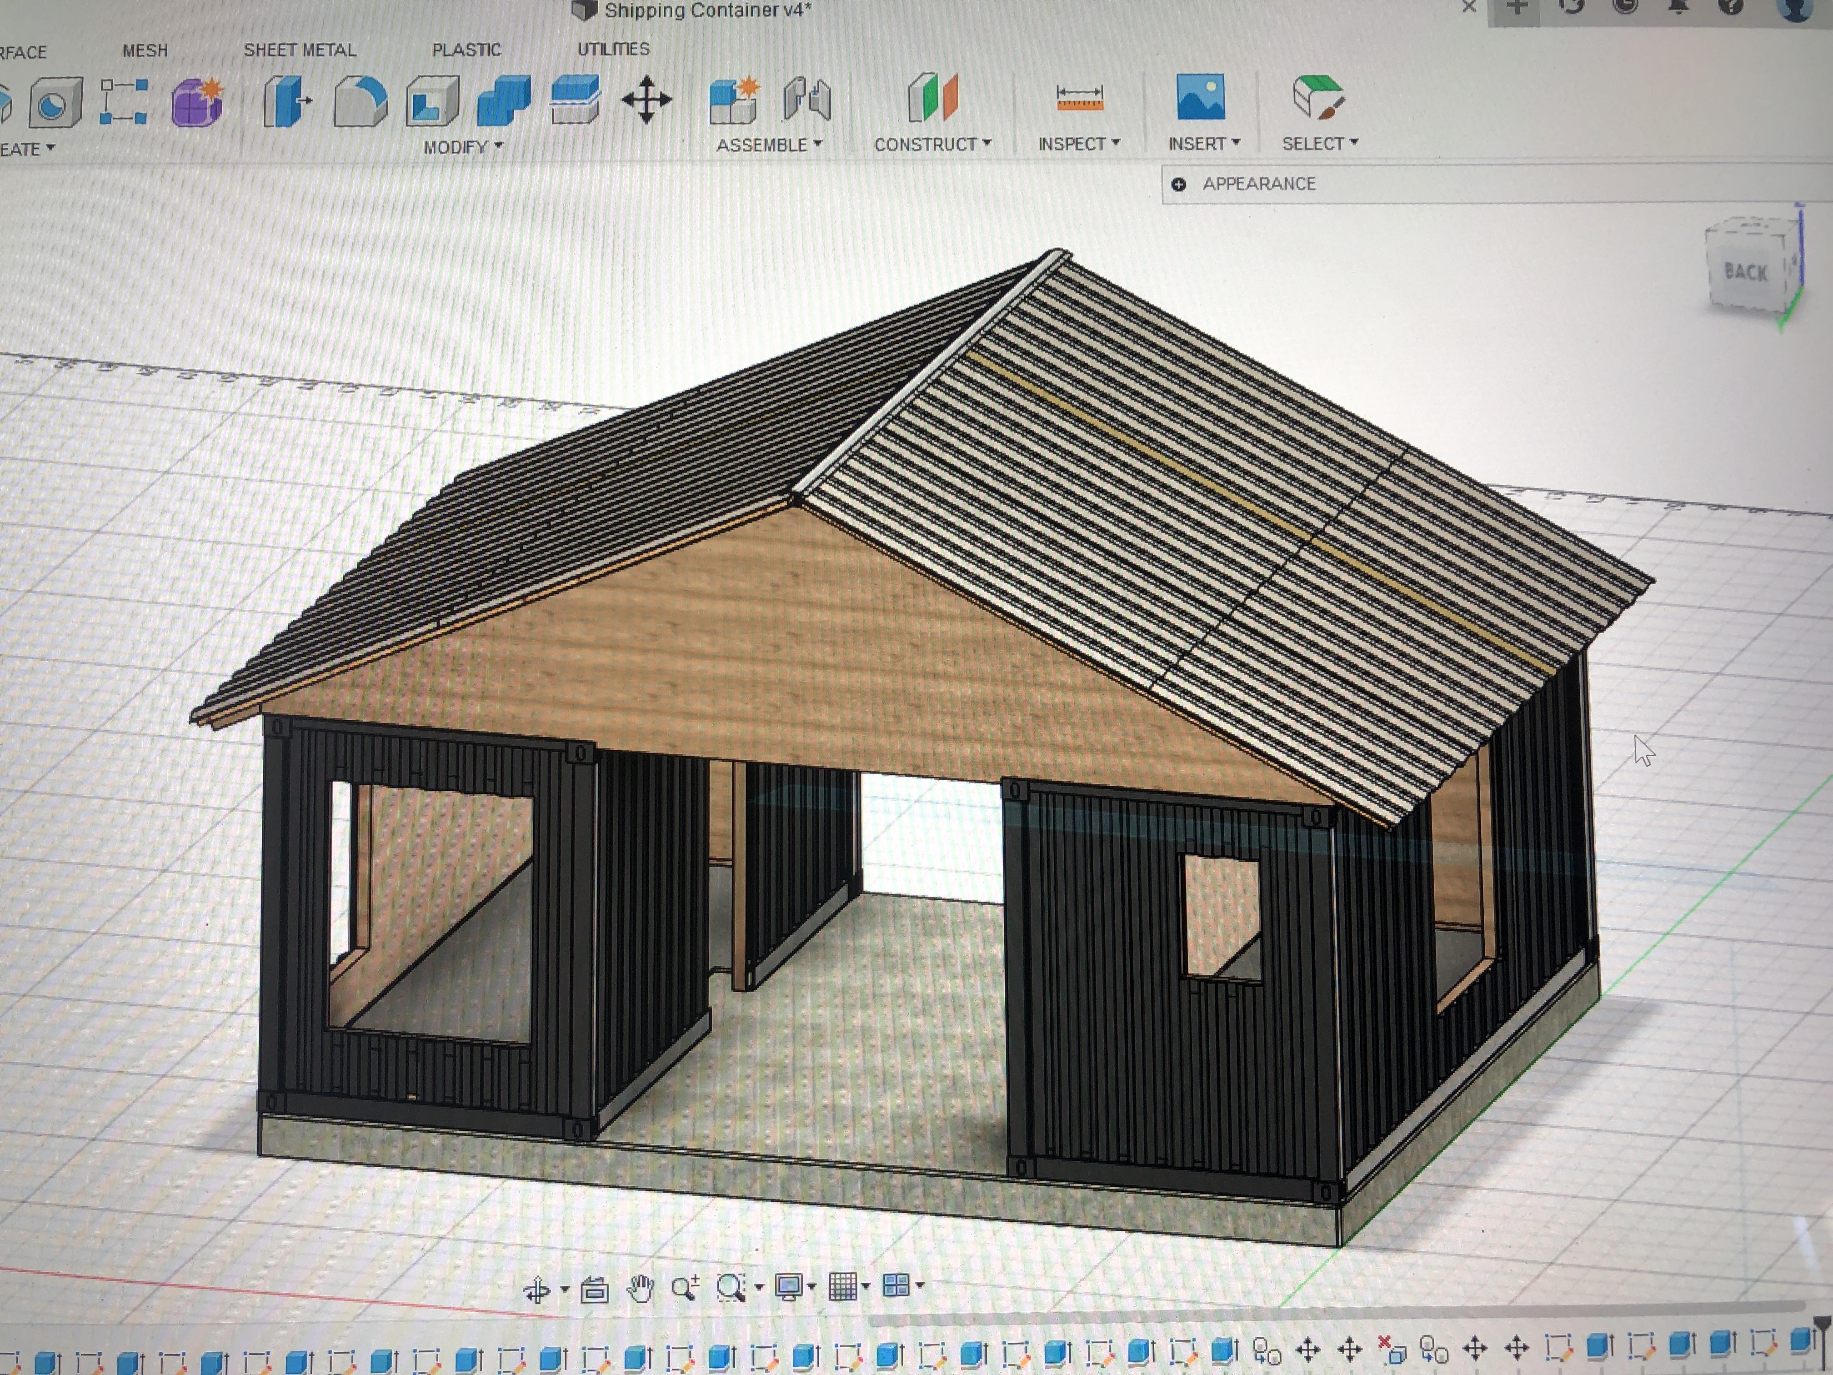The image size is (1833, 1375).
Task: Expand the APPEARANCE panel plus button
Action: [1178, 184]
